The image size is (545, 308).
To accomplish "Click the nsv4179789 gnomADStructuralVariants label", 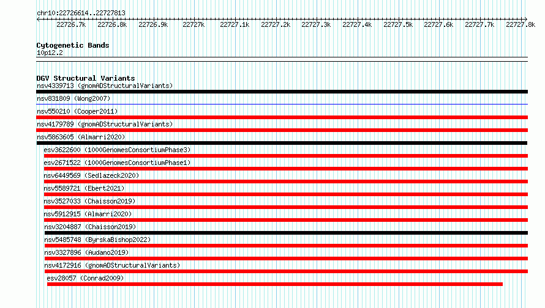I will coord(105,124).
